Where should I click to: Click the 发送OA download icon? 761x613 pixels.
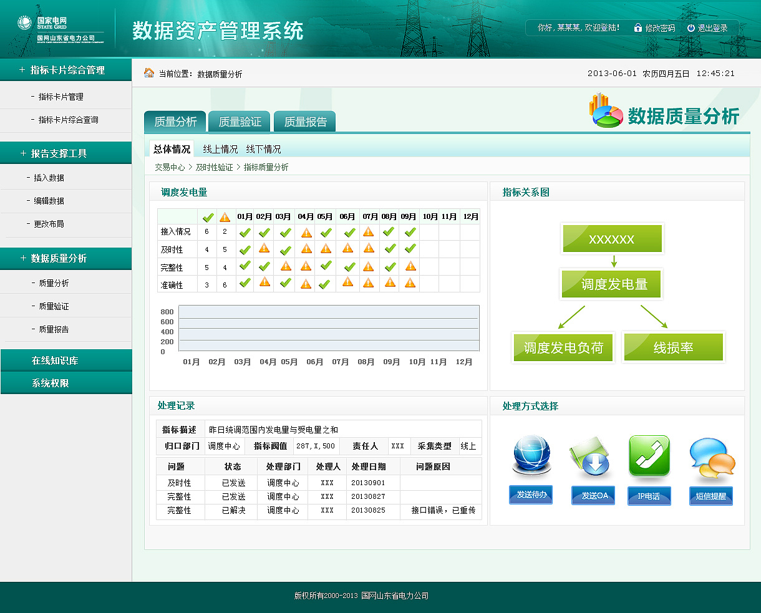[589, 456]
